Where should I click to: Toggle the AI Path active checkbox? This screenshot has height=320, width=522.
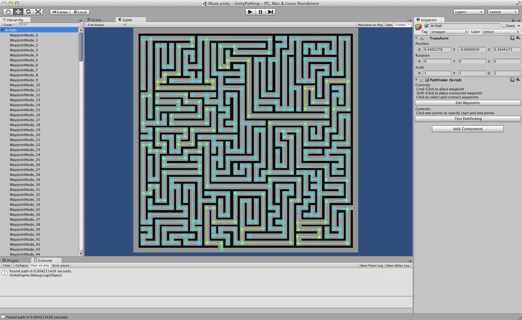click(x=427, y=26)
